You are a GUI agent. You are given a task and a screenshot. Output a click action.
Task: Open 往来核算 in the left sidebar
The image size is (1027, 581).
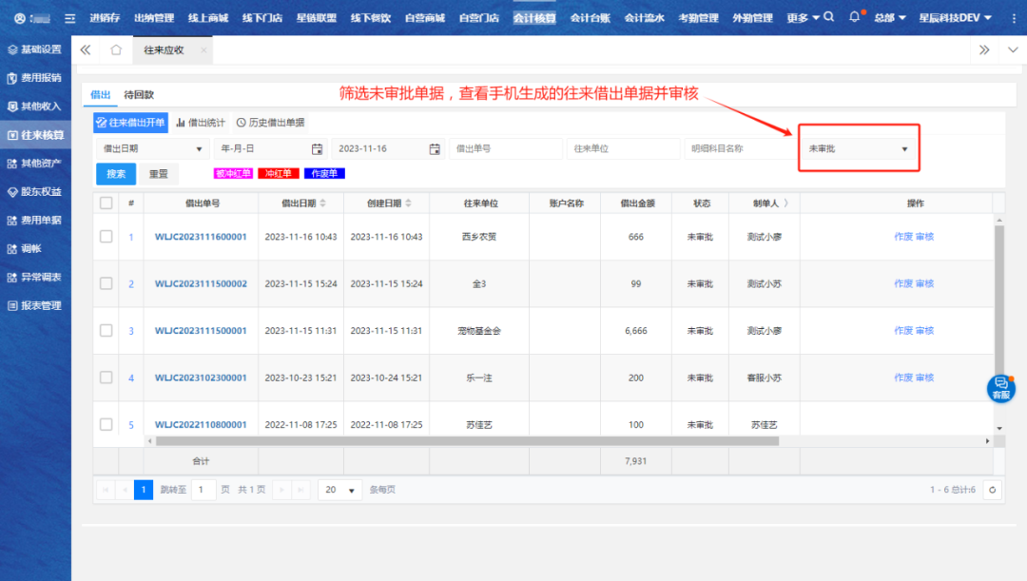pyautogui.click(x=35, y=135)
